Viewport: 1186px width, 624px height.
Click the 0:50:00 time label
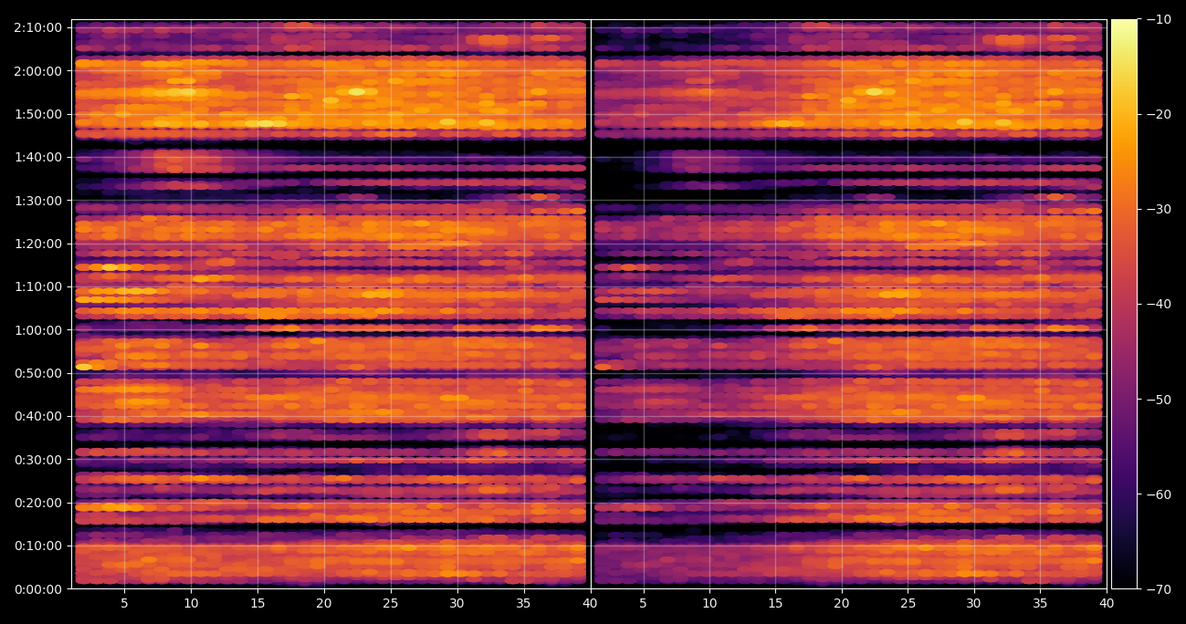[37, 373]
